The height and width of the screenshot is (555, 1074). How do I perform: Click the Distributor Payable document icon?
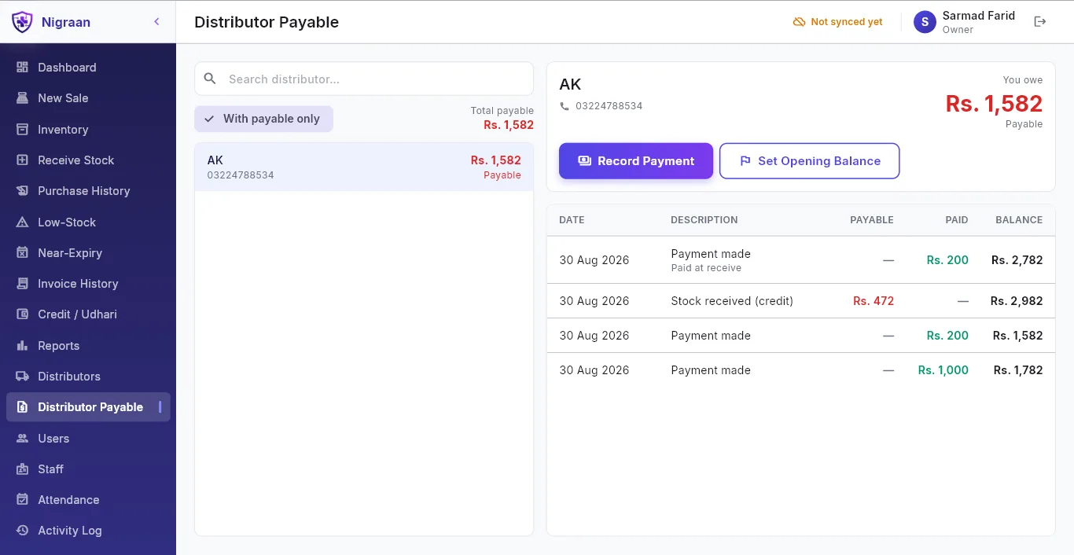point(22,407)
